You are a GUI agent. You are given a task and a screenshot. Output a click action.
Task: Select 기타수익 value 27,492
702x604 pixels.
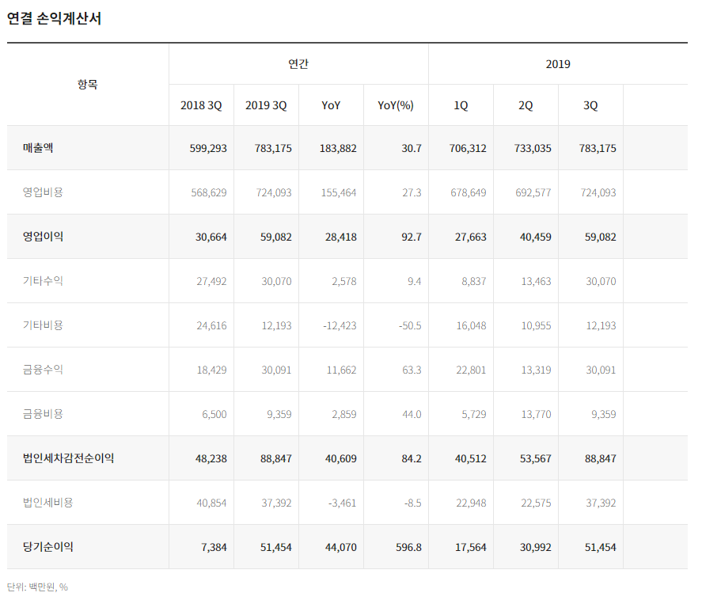click(x=211, y=281)
